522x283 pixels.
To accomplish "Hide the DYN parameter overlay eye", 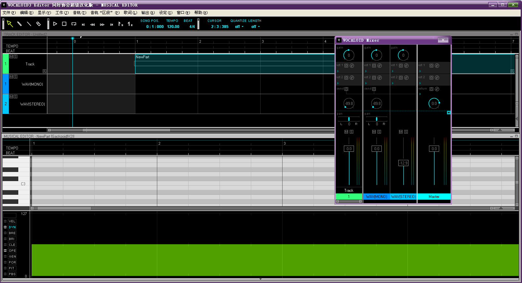I will point(5,227).
